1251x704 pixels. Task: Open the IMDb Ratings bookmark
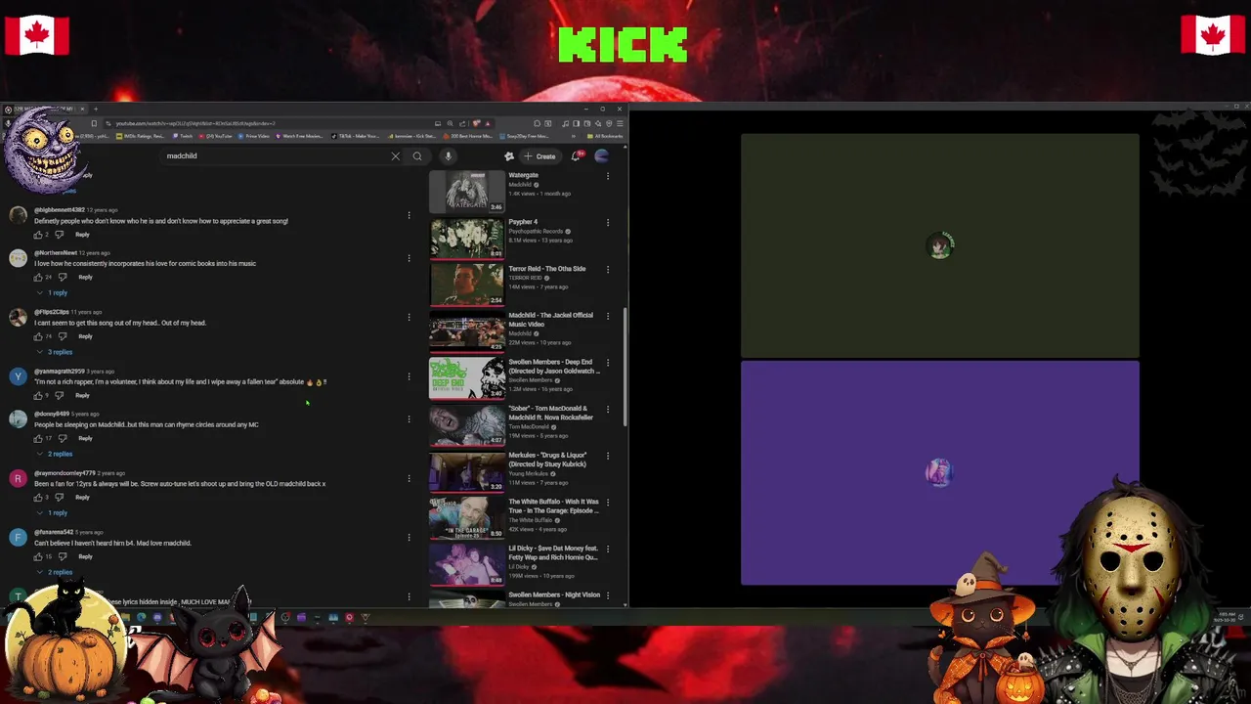click(140, 136)
